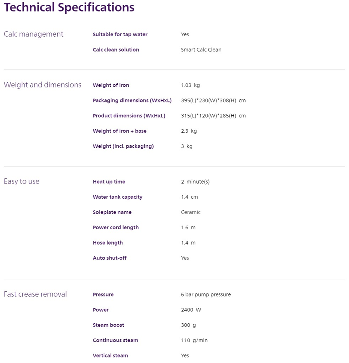
Task: Click the Calc clean solution label
Action: coord(116,50)
